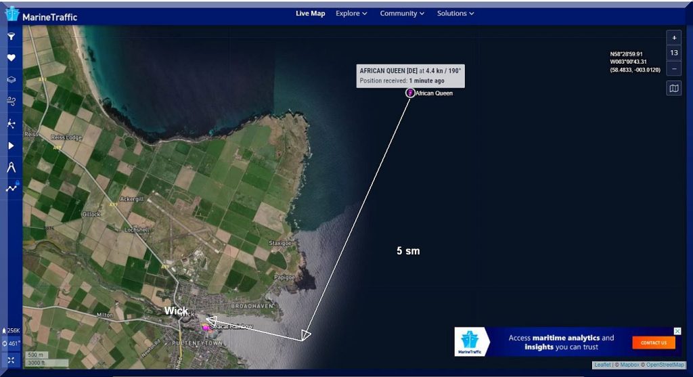693x377 pixels.
Task: Toggle fullscreen map icon at bottom left
Action: [11, 360]
